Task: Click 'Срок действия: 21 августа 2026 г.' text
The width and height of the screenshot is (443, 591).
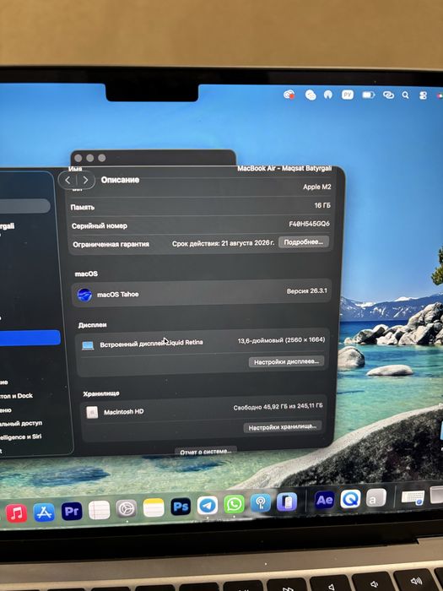Action: [223, 243]
